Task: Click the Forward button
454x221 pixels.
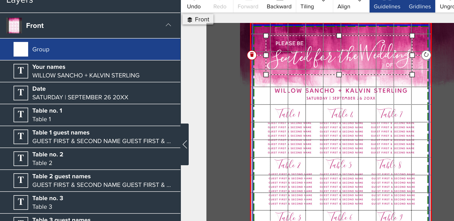Action: pyautogui.click(x=248, y=6)
